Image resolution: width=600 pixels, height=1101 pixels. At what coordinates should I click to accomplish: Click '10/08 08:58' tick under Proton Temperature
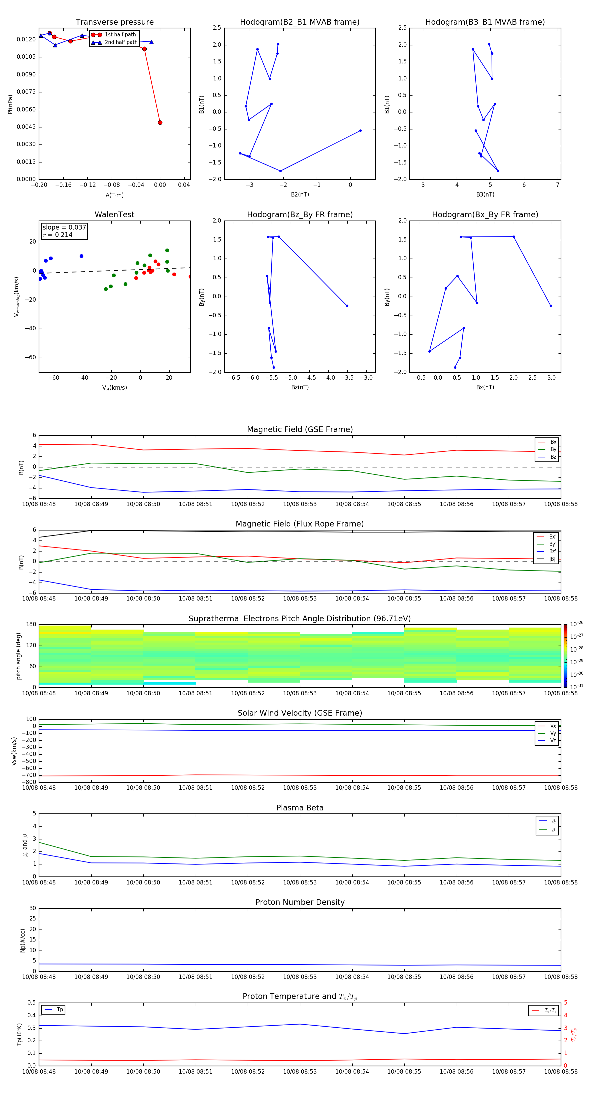click(x=561, y=1072)
